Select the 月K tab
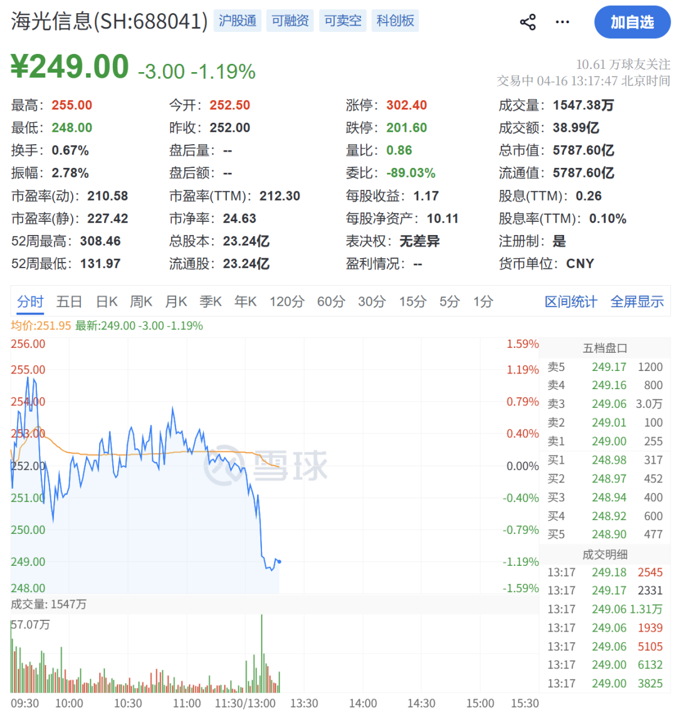 point(176,301)
